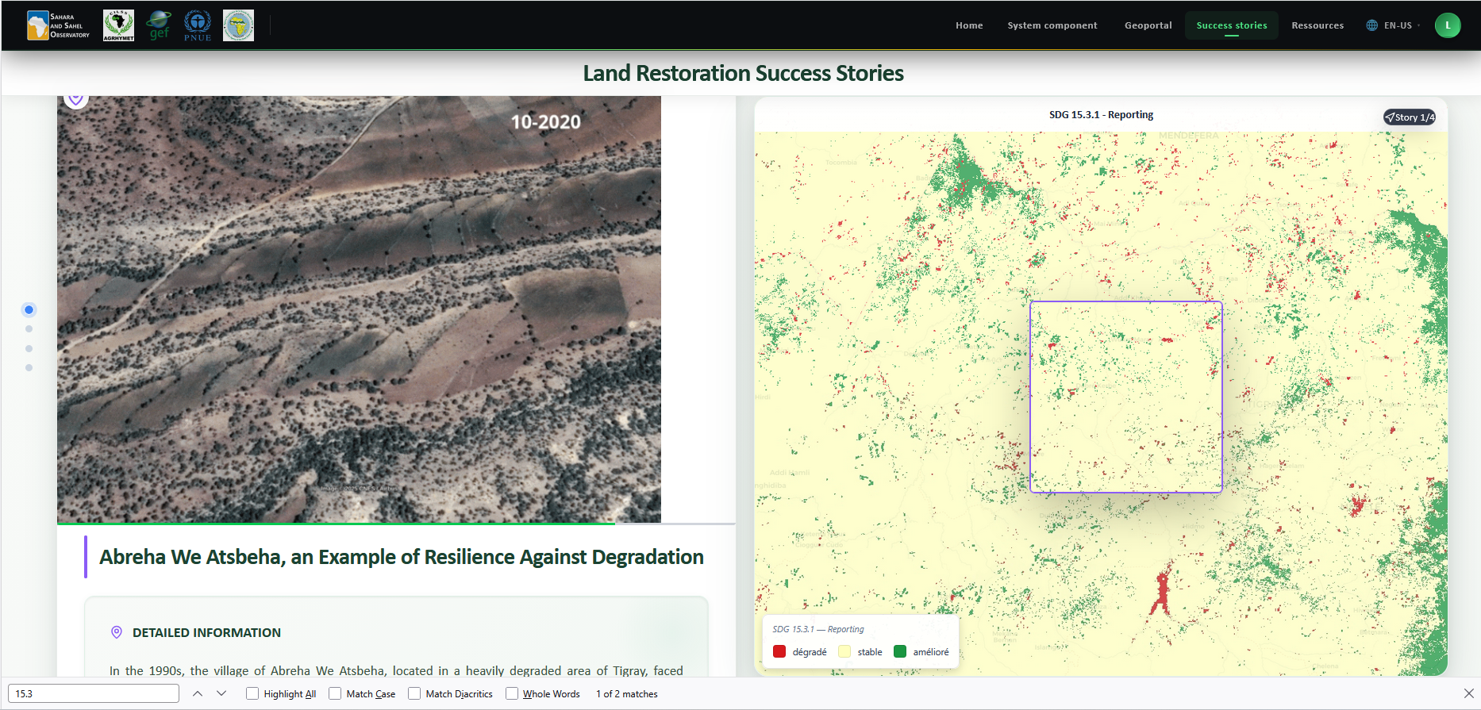
Task: Select the Success stories tab
Action: coord(1232,25)
